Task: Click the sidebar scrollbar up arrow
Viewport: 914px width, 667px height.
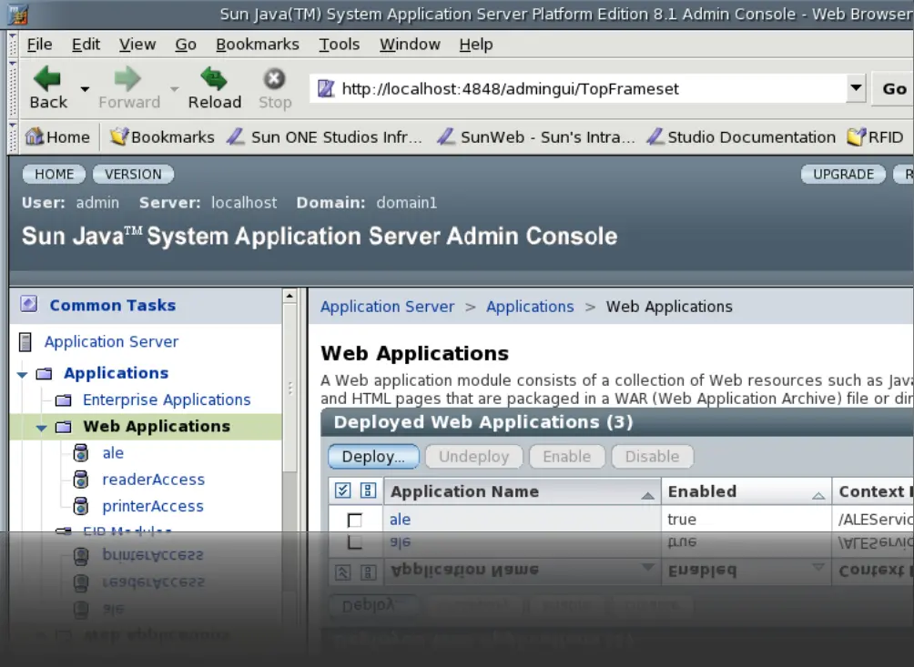Action: (x=289, y=296)
